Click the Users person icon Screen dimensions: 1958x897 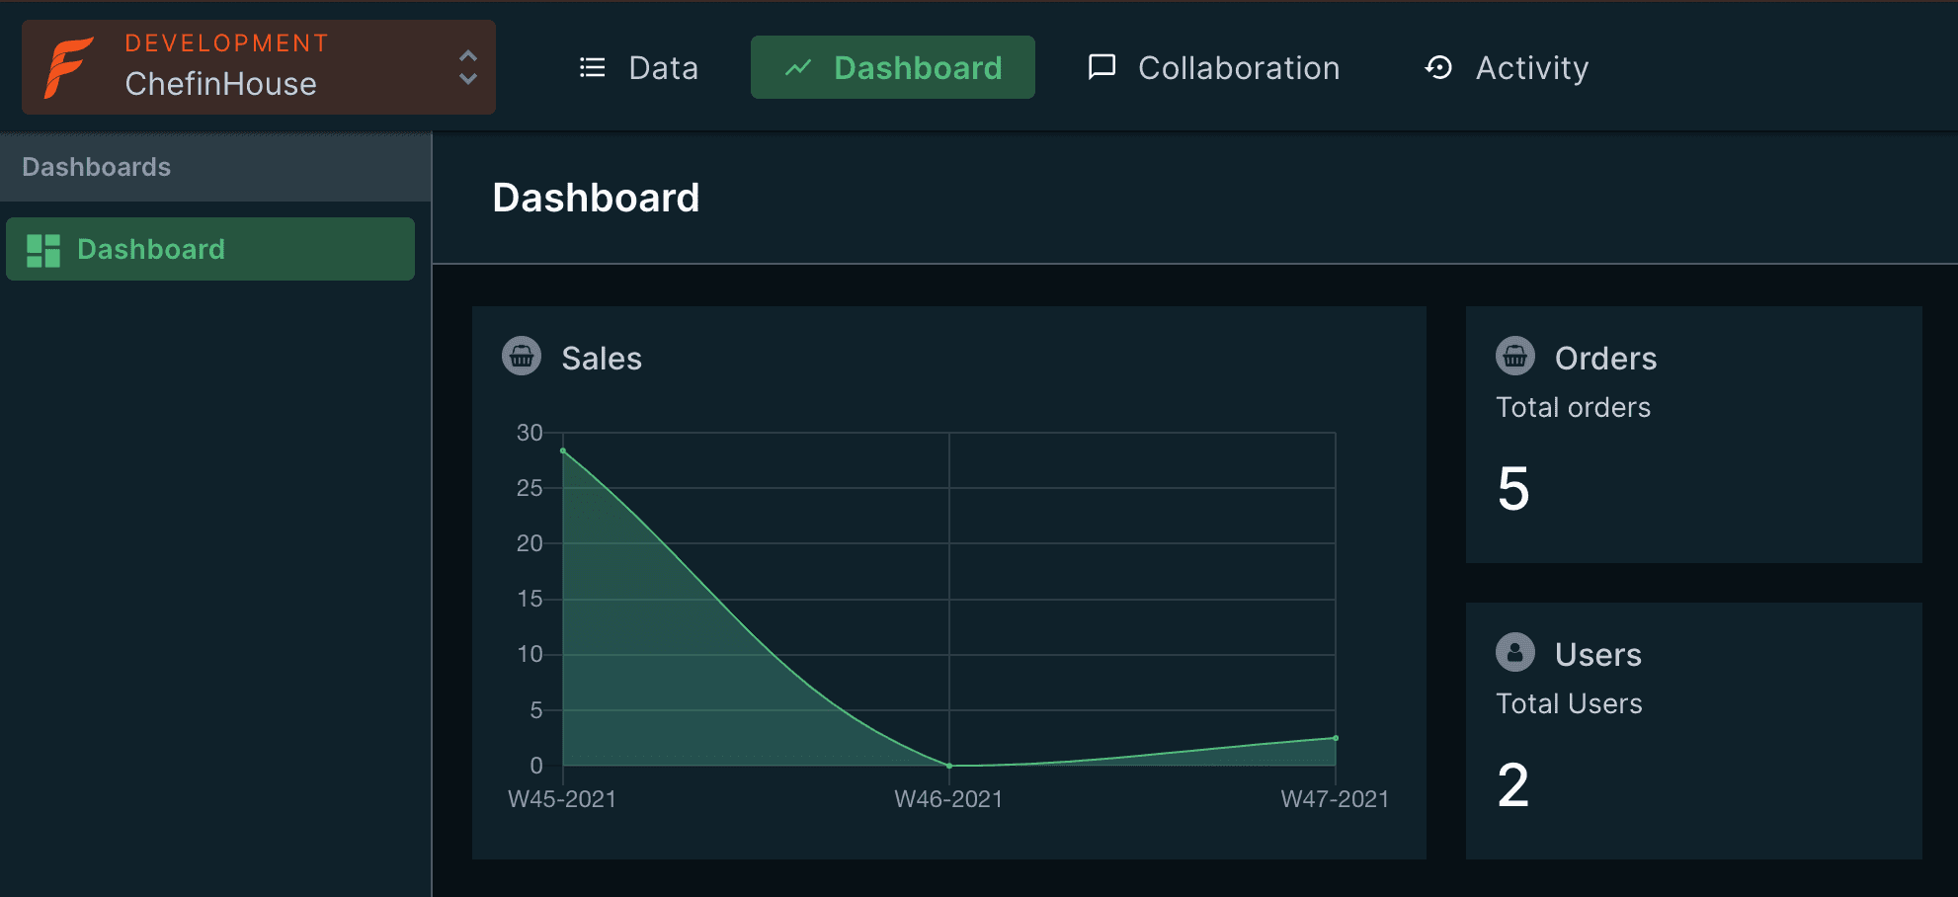tap(1515, 653)
